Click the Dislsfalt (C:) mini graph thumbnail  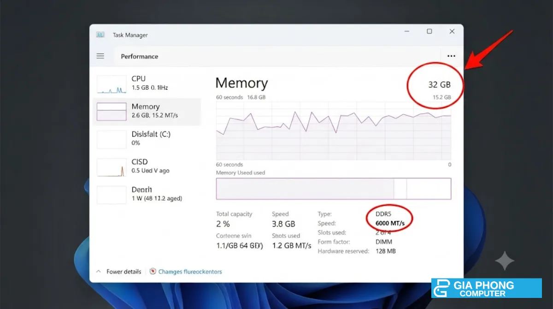pyautogui.click(x=112, y=140)
